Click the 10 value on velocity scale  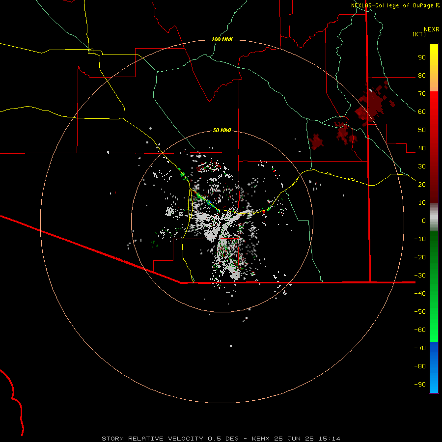click(x=422, y=203)
